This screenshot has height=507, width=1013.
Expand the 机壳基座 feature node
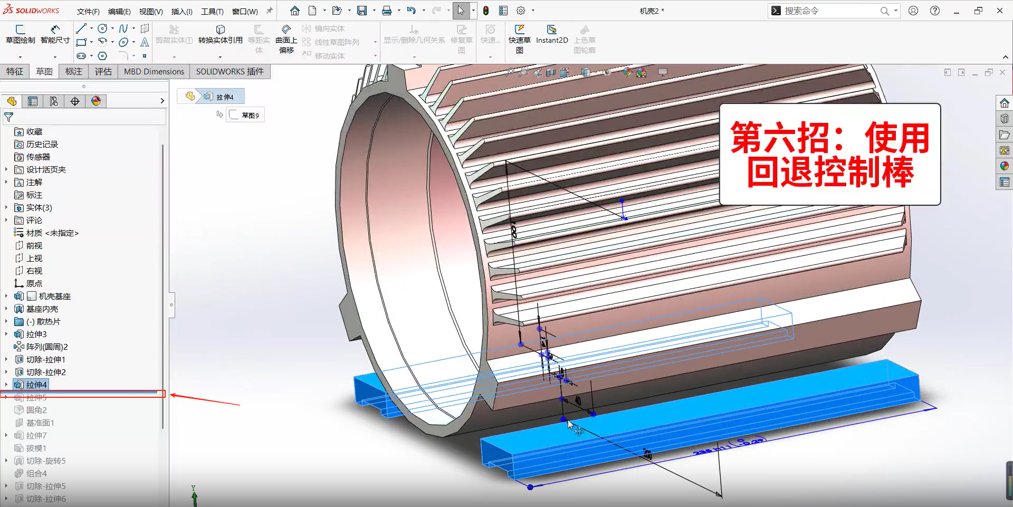(6, 296)
